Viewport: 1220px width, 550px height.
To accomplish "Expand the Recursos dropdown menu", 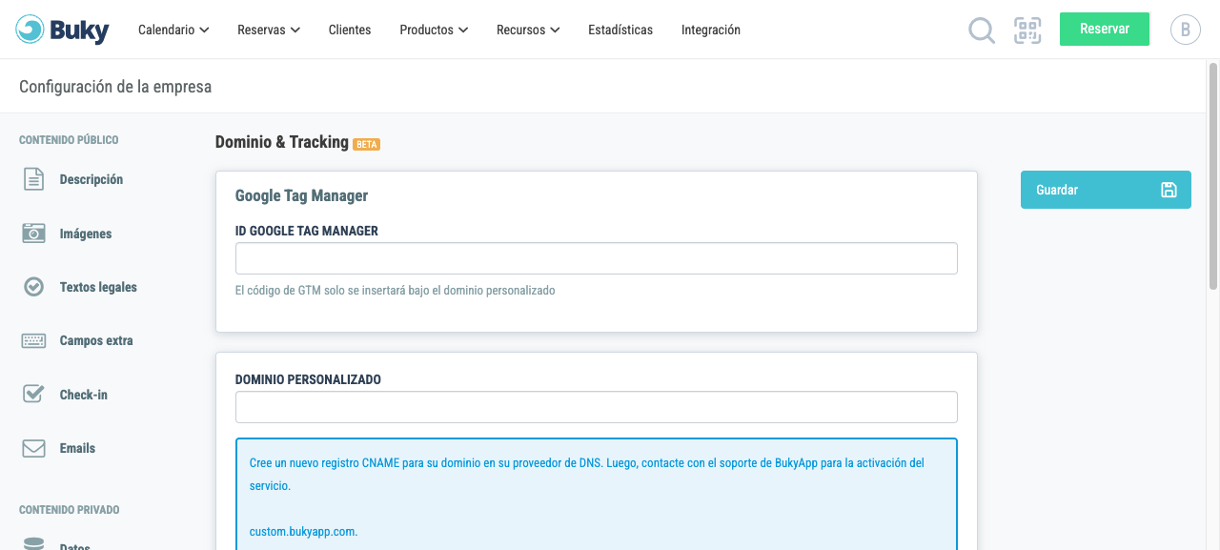I will coord(528,31).
